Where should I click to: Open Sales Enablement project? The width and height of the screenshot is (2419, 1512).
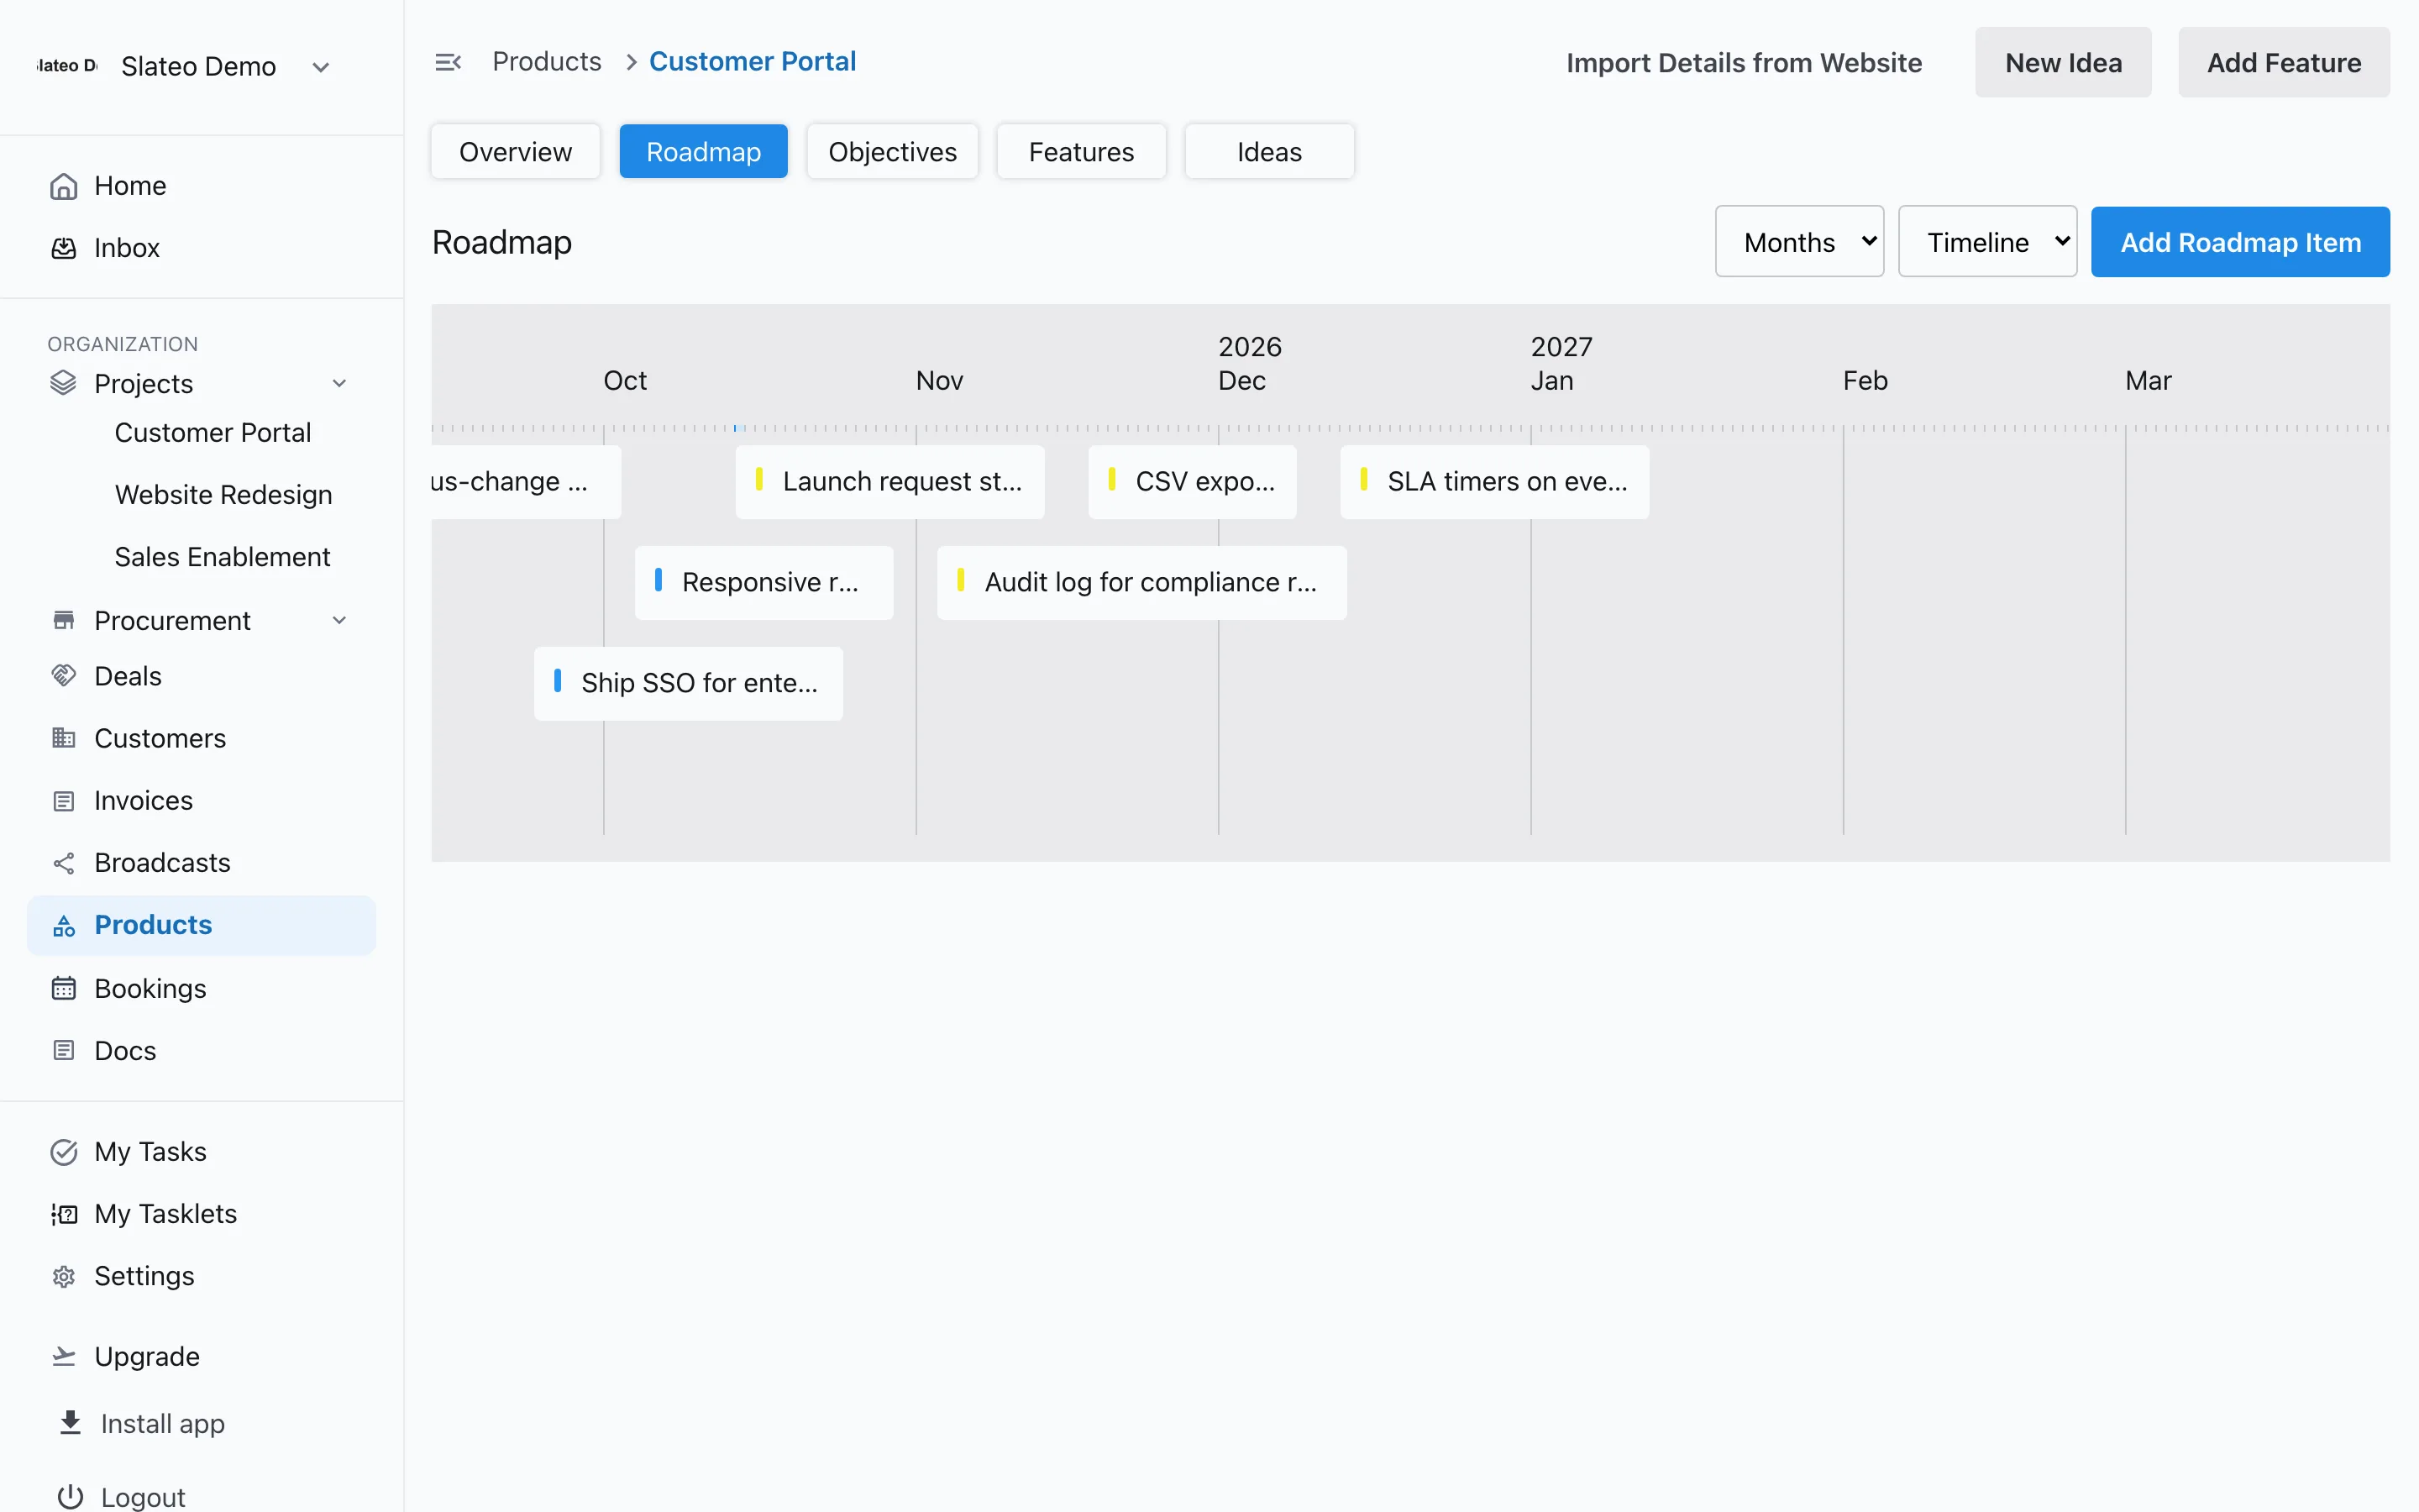click(222, 556)
